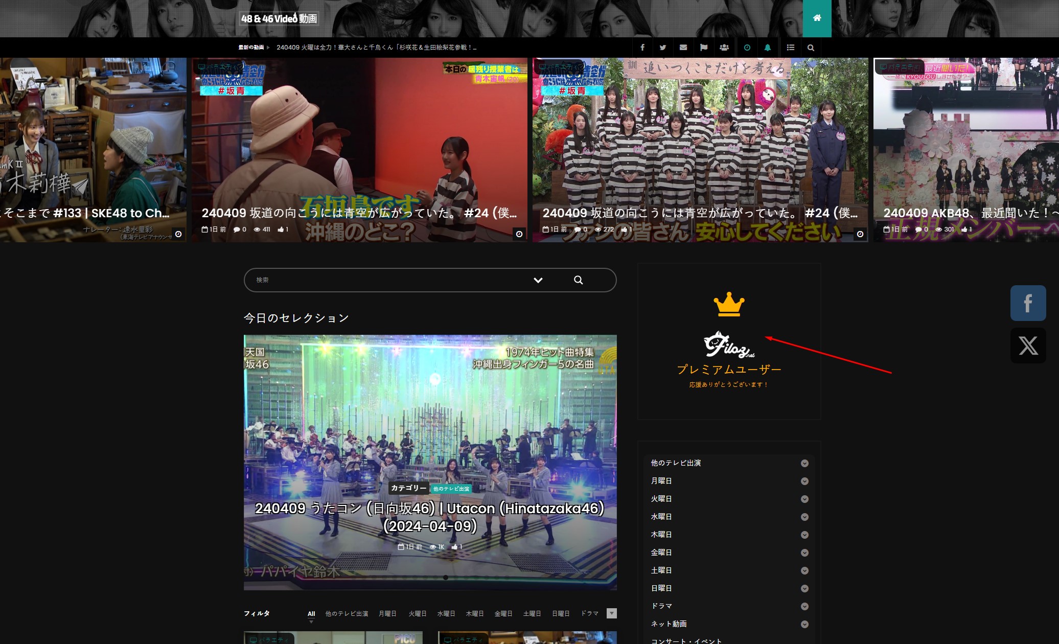Expand 他のテレビ出演 category in sidebar
1059x644 pixels.
tap(804, 463)
